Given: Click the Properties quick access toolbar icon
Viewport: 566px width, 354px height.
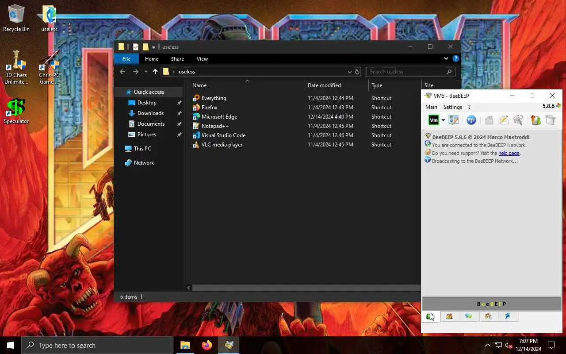Looking at the screenshot, I should tap(136, 46).
